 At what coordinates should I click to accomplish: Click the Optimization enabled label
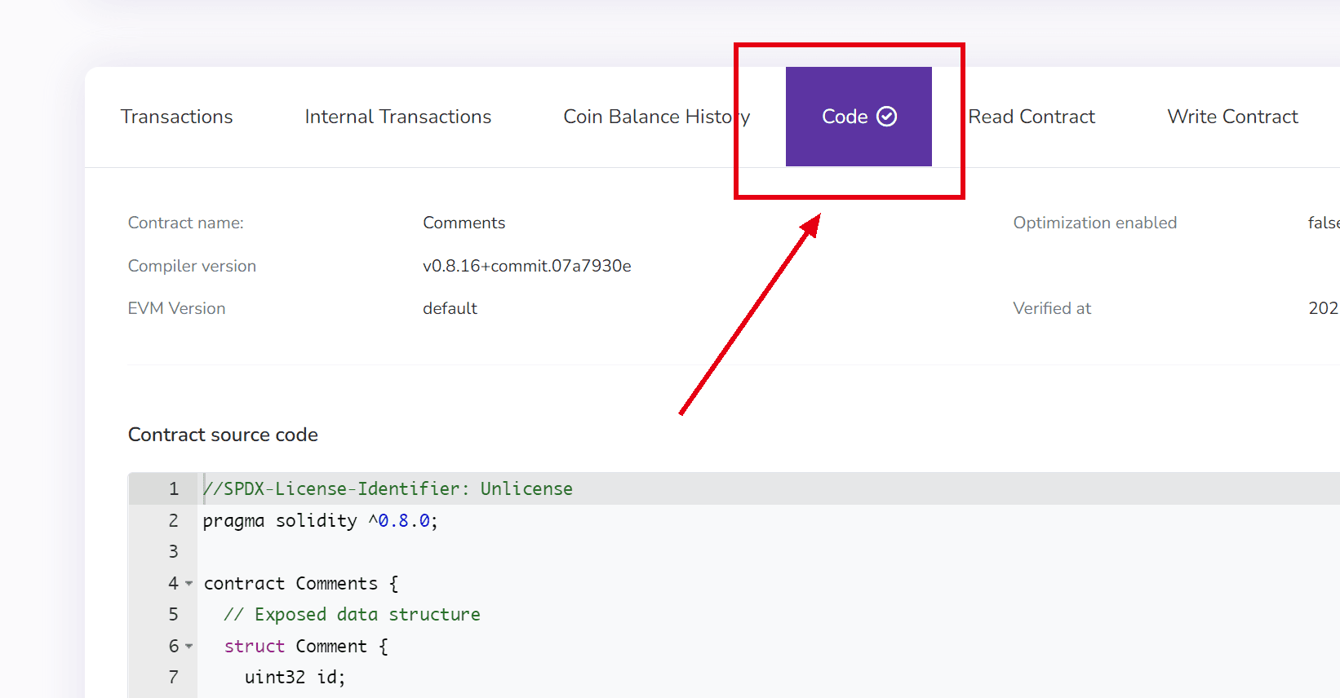point(1095,223)
